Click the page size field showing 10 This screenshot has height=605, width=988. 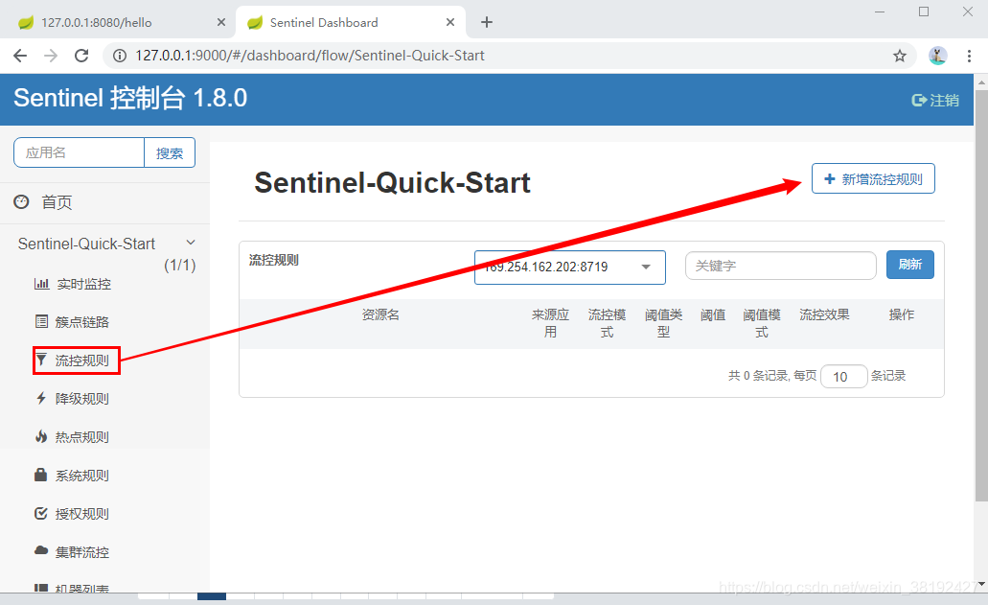pos(843,377)
